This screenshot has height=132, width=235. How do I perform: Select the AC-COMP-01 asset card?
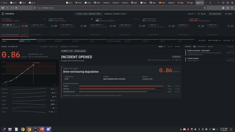pyautogui.click(x=15, y=30)
